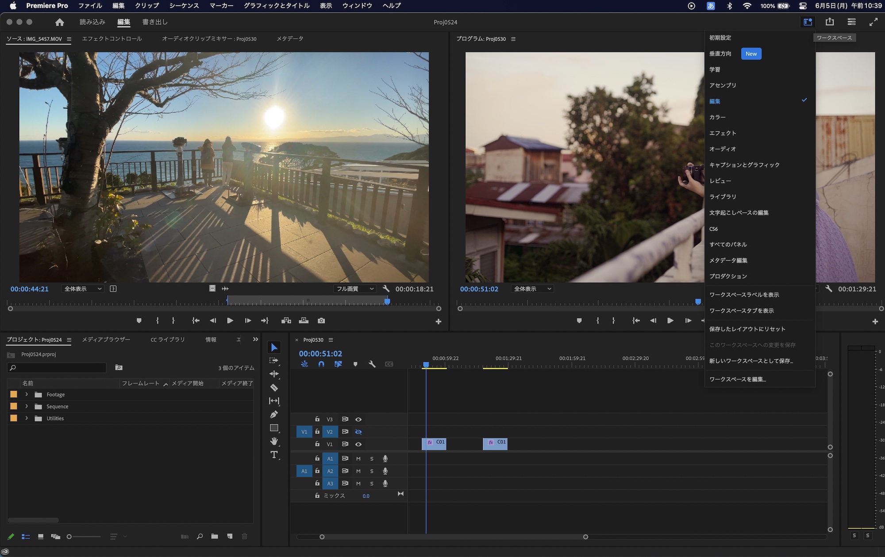Toggle the timeline Snap magnet icon
The height and width of the screenshot is (557, 885).
(x=321, y=364)
